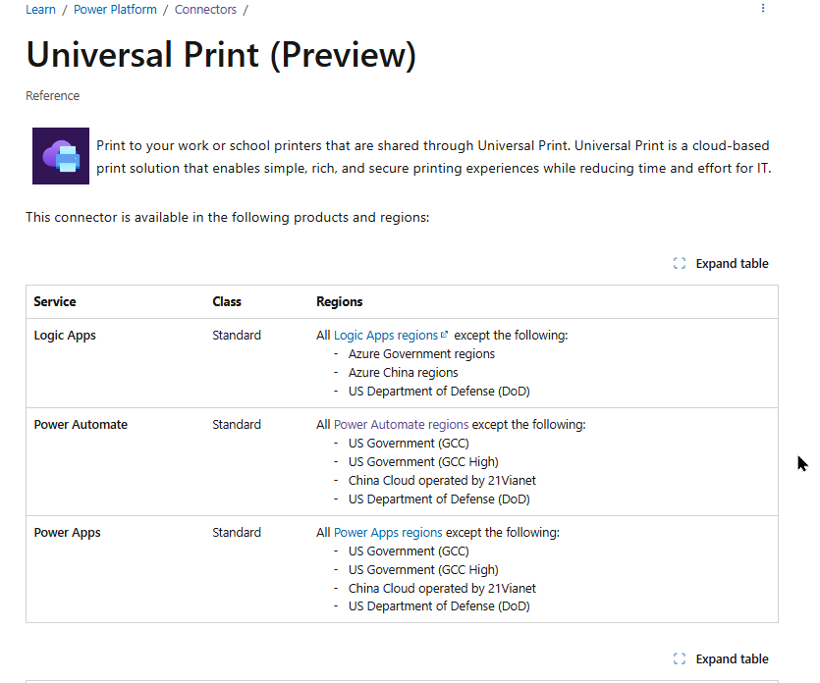Viewport: 820px width, 683px height.
Task: Click the lower Expand table button
Action: tap(721, 659)
